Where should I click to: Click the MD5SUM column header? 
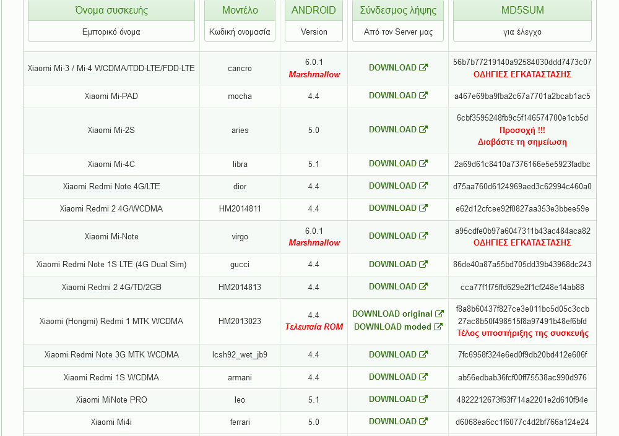(x=522, y=11)
